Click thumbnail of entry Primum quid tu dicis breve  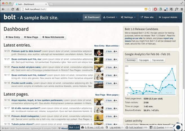click(x=99, y=53)
